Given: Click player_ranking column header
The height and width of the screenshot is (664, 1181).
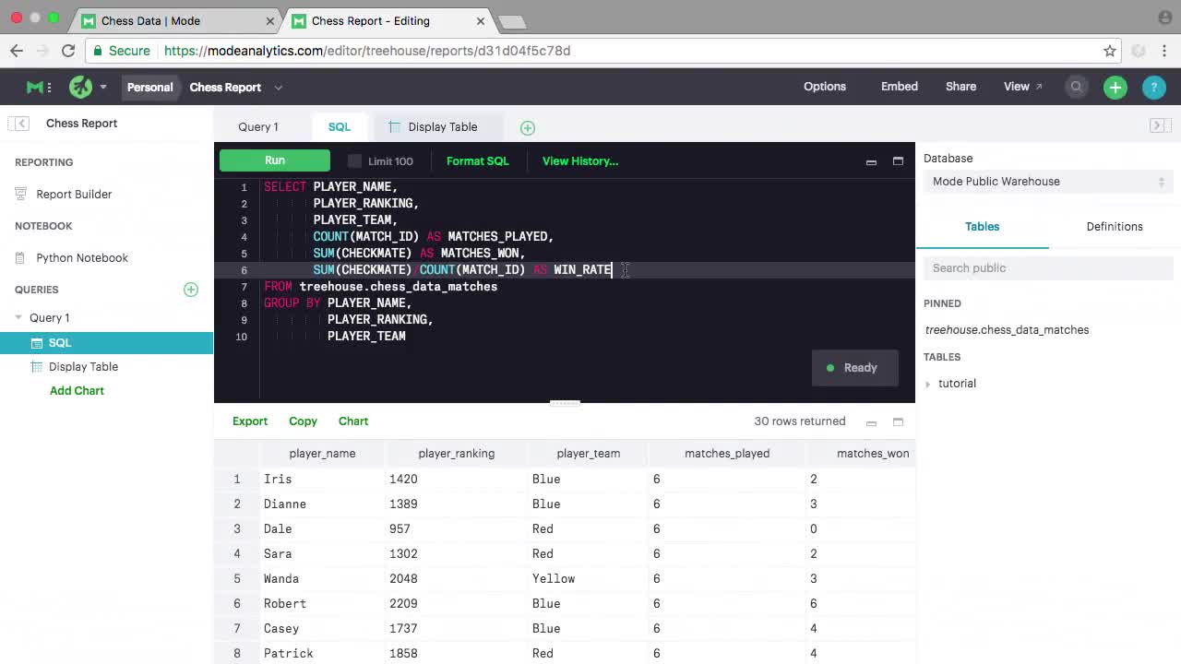Looking at the screenshot, I should tap(456, 454).
